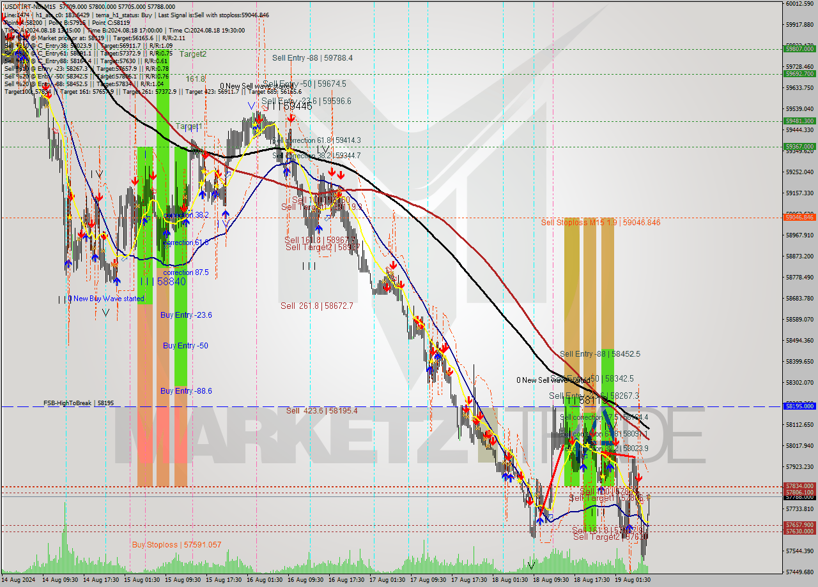
Task: Click 'Sell Entry -88 | 59788.4' label
Action: click(313, 58)
